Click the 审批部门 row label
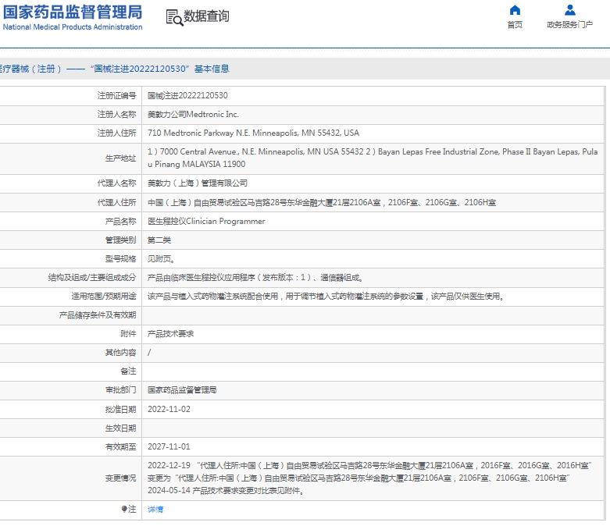 (x=120, y=390)
